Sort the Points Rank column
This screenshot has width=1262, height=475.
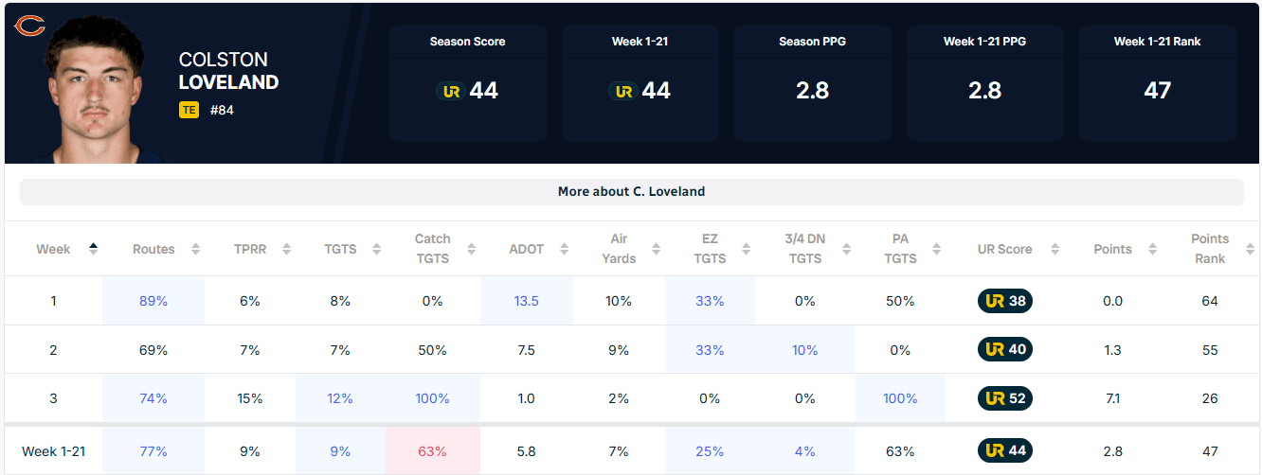[x=1248, y=249]
